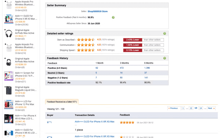Click the 1.60% Lower comparison badge
This screenshot has height=138, width=220.
(x=133, y=45)
